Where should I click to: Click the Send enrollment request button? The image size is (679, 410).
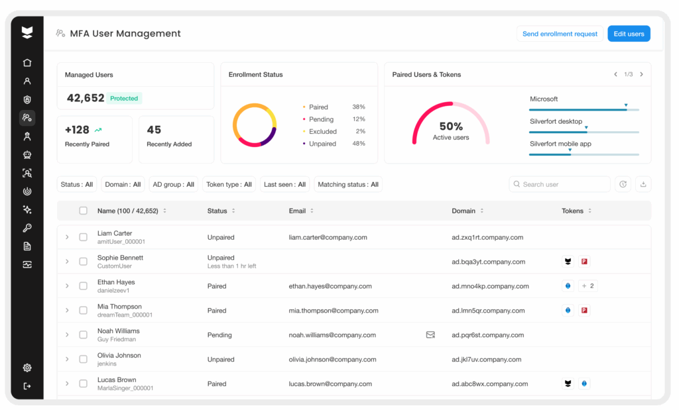[560, 34]
